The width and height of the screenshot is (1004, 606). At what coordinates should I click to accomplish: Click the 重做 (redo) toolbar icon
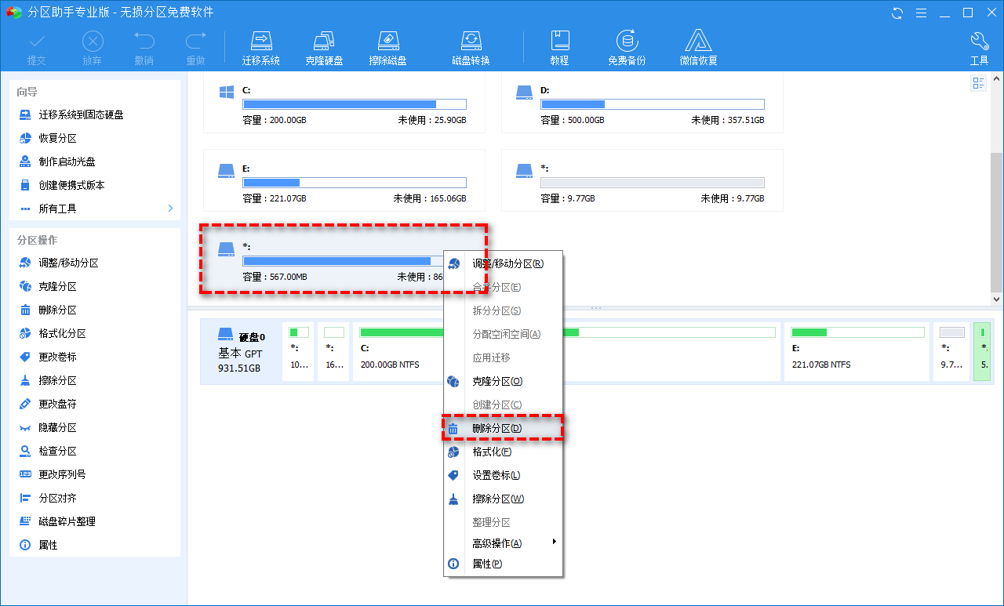[x=196, y=47]
